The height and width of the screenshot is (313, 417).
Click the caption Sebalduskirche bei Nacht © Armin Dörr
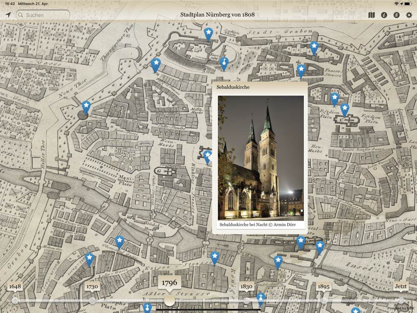point(258,225)
